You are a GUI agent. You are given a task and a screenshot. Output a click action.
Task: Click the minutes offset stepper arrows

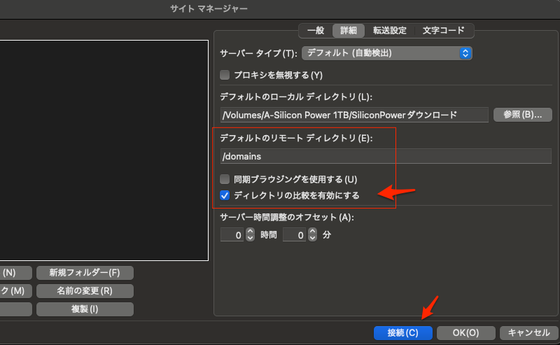tap(313, 236)
